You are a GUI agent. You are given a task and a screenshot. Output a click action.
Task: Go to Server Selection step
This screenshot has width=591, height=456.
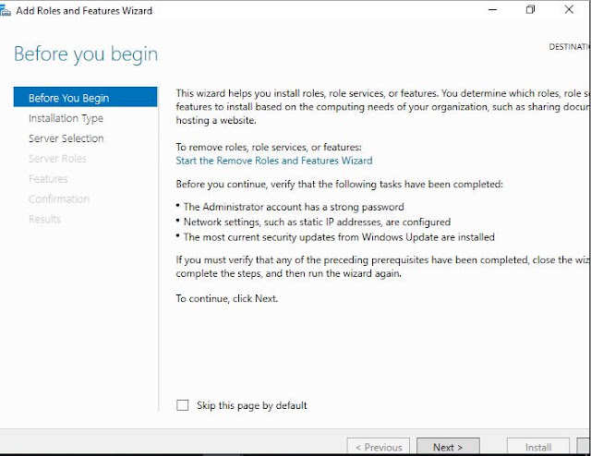[66, 138]
